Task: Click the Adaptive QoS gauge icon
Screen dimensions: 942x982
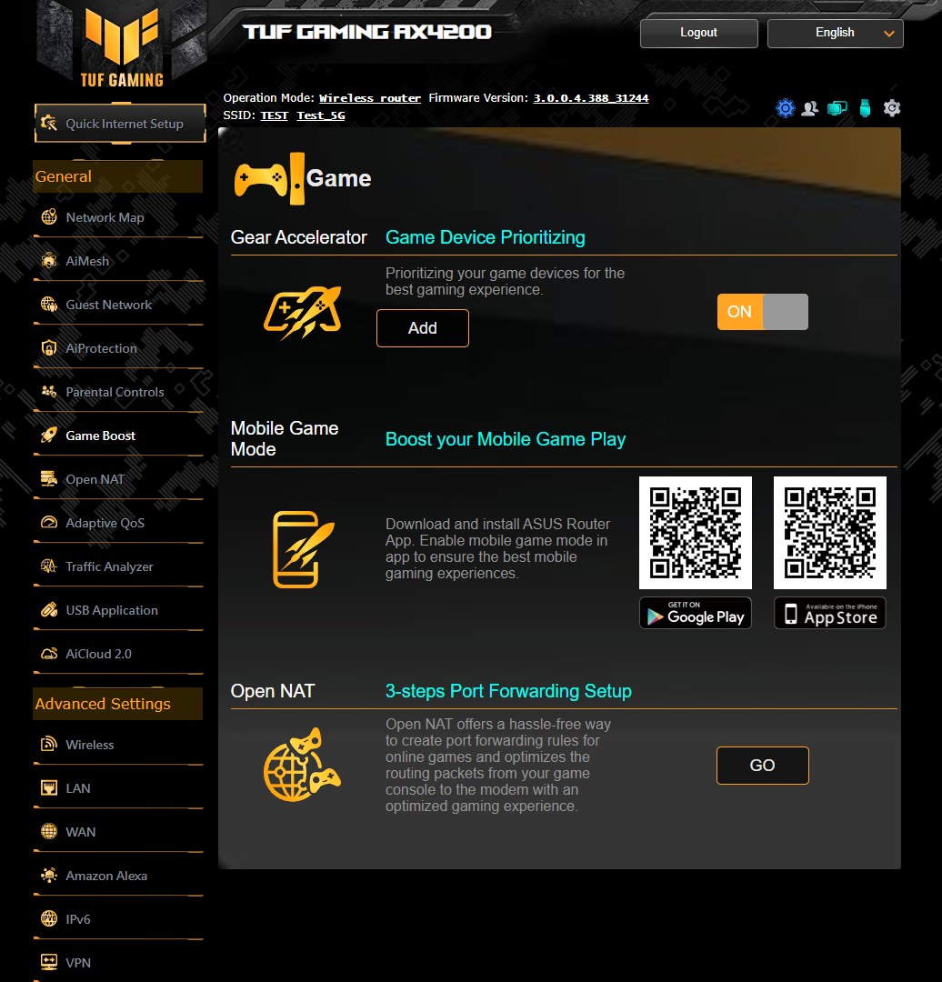Action: click(x=49, y=522)
